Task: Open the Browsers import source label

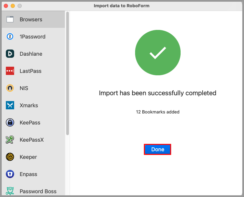Action: click(31, 20)
